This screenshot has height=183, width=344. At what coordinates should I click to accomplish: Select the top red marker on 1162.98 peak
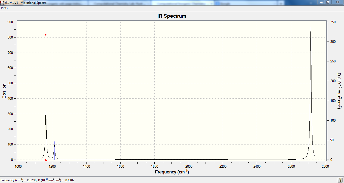click(46, 35)
